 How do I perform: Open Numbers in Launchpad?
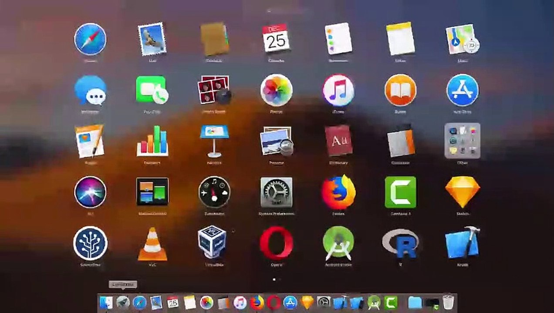(x=152, y=141)
